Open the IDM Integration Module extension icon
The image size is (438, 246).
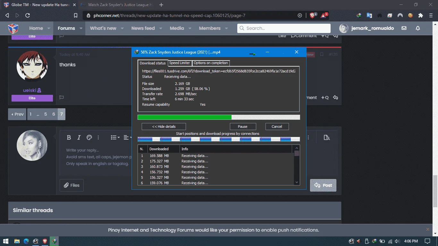point(359,15)
